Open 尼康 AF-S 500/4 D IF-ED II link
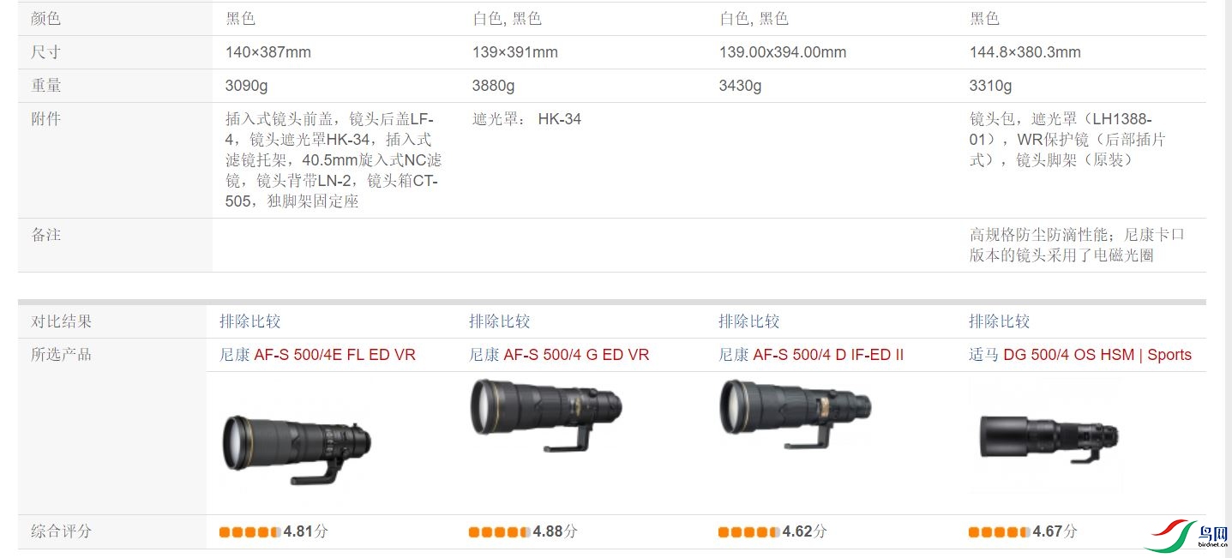The height and width of the screenshot is (558, 1232). [x=811, y=355]
